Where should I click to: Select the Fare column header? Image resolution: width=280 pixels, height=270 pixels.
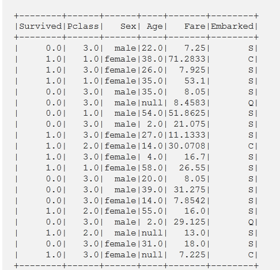coord(195,26)
